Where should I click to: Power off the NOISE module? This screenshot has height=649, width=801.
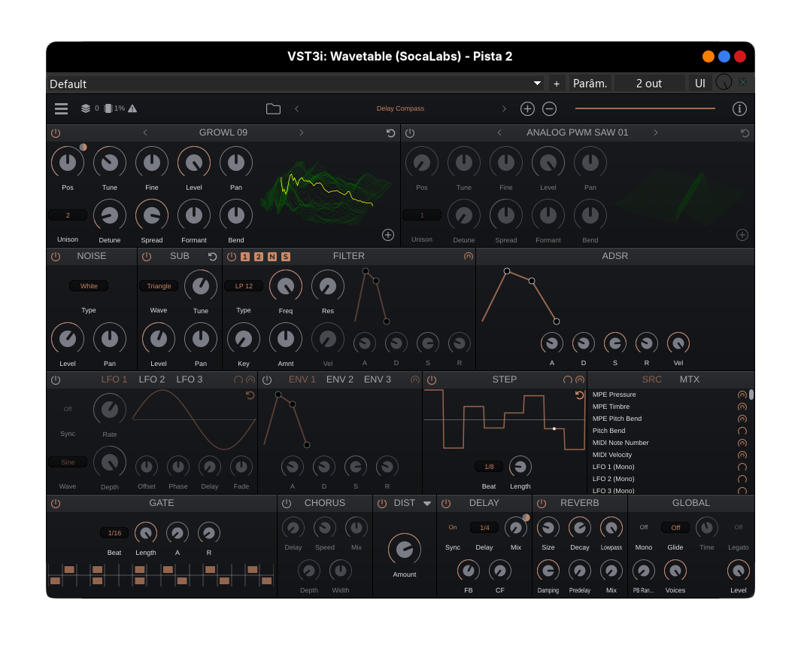tap(55, 256)
